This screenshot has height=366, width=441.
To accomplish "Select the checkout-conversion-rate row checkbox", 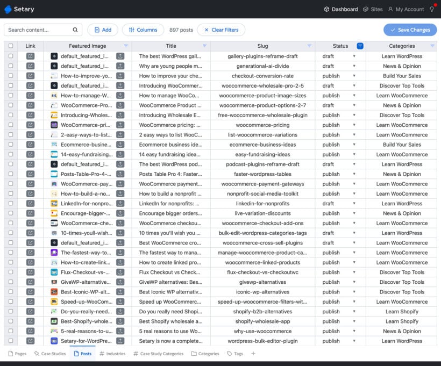I will pos(11,76).
